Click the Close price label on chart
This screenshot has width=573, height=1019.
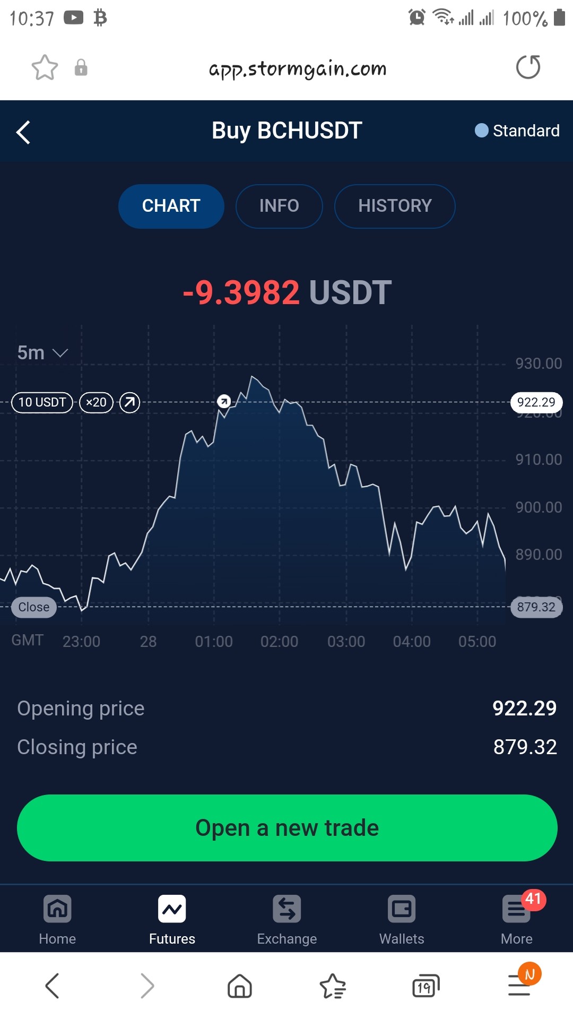coord(34,607)
